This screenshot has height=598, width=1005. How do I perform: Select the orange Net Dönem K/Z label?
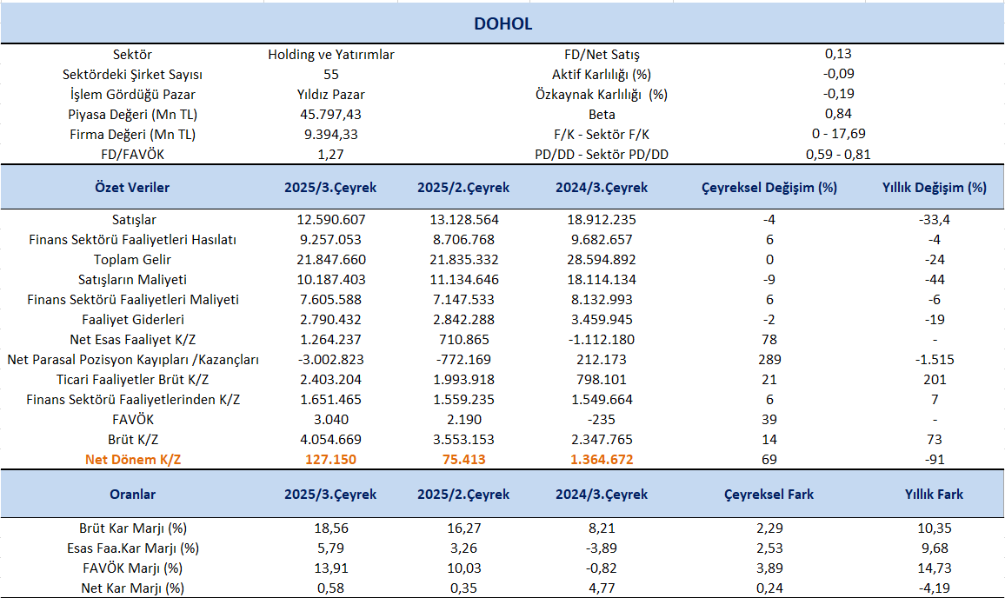pyautogui.click(x=134, y=460)
